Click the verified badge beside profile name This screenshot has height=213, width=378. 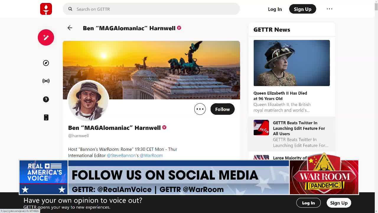coord(164,128)
